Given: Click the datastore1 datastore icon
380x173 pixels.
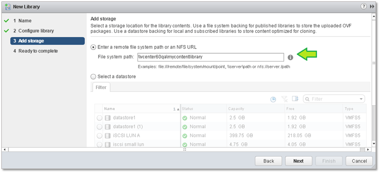Looking at the screenshot, I should tap(107, 118).
